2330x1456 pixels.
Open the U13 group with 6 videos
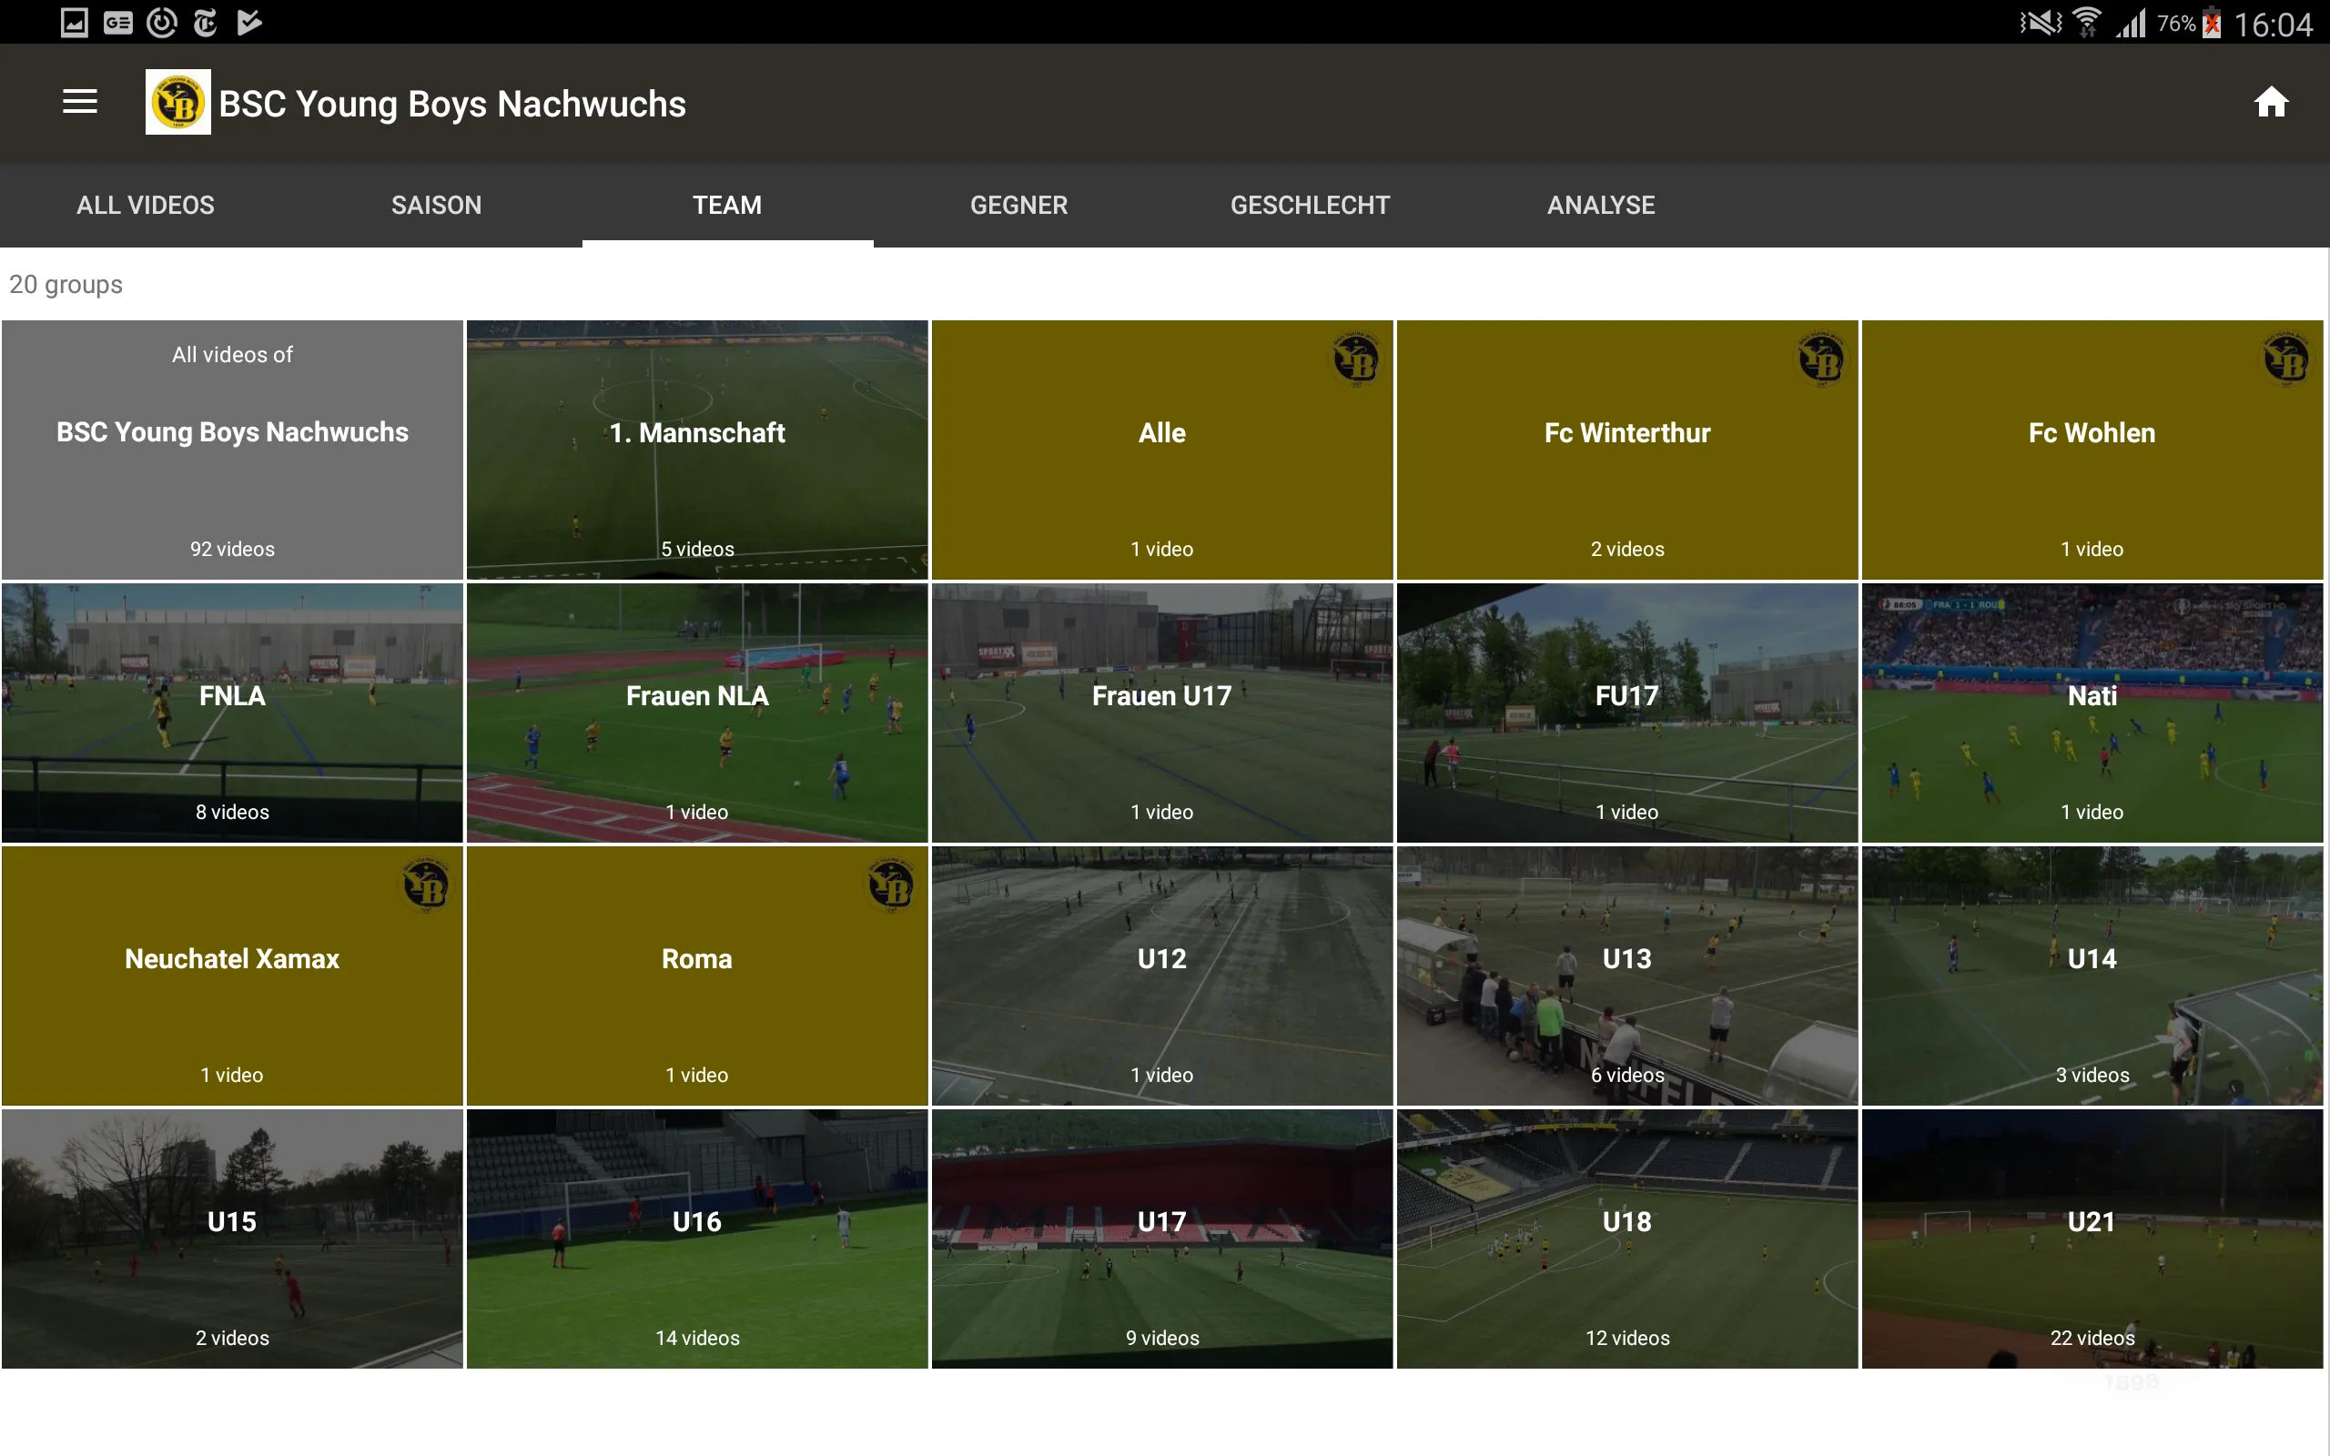pyautogui.click(x=1627, y=976)
